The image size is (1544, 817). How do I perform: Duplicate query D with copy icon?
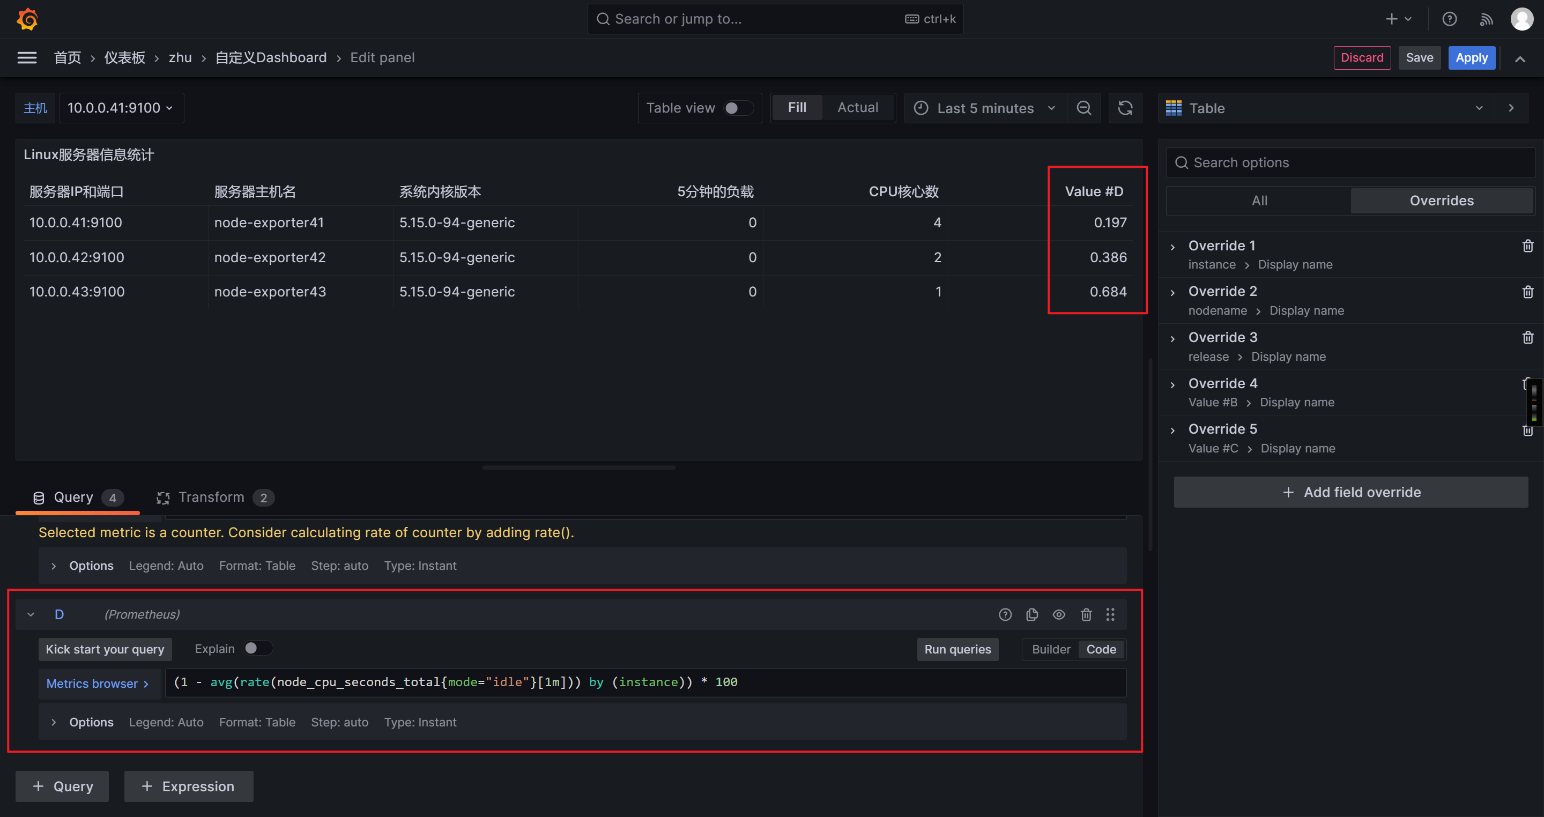(1031, 614)
